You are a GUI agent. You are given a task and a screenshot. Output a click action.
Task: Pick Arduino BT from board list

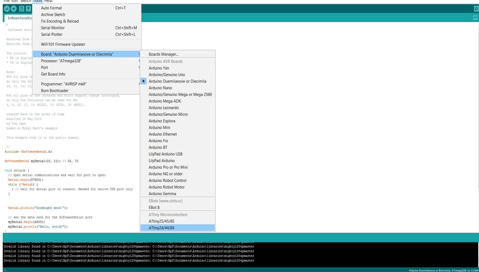pos(177,148)
